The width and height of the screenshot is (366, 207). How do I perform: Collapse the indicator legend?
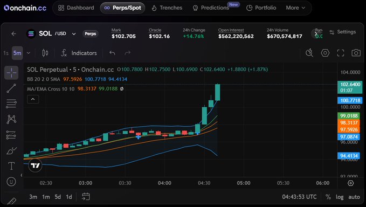[x=33, y=99]
